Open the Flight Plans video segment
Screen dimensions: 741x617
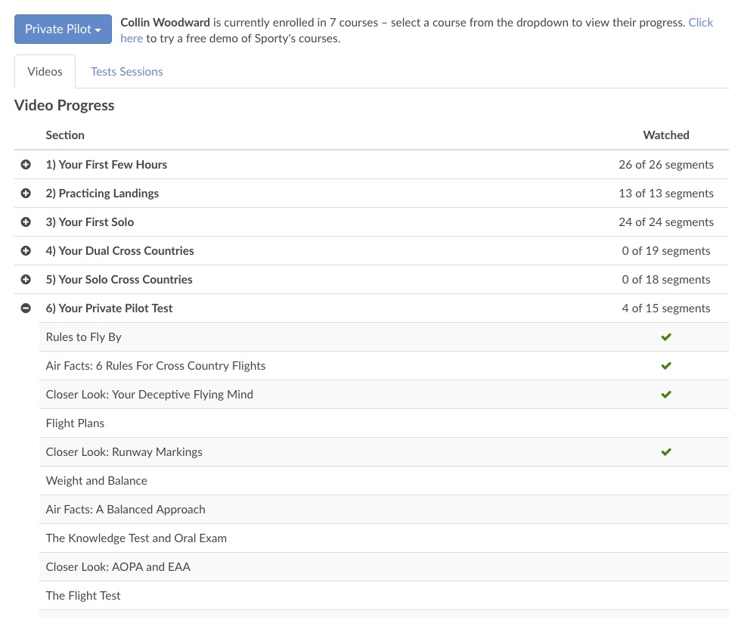pos(75,423)
